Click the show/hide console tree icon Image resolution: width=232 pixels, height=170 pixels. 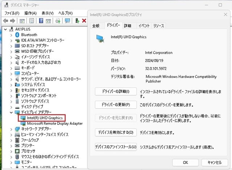click(x=22, y=21)
